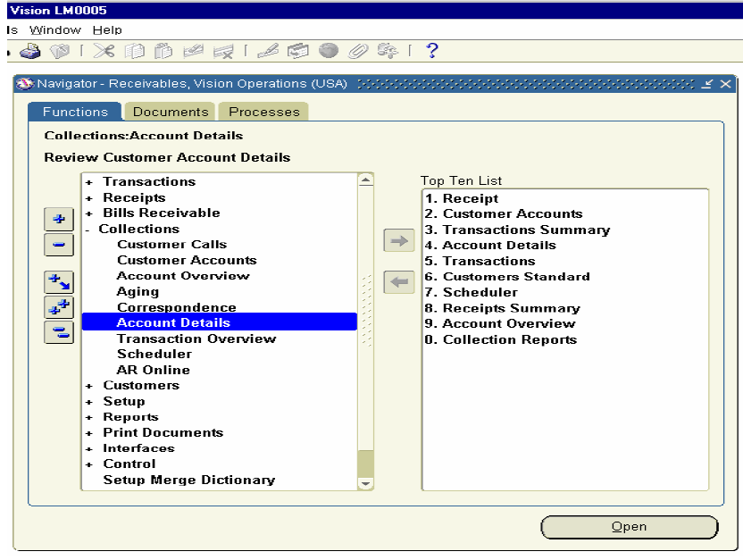Select '8. Receipts Summary' entry
The height and width of the screenshot is (560, 743).
tap(502, 308)
